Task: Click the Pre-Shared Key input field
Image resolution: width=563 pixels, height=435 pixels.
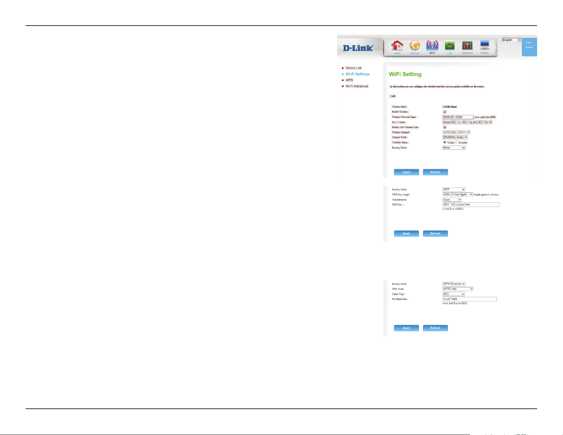Action: 470,299
